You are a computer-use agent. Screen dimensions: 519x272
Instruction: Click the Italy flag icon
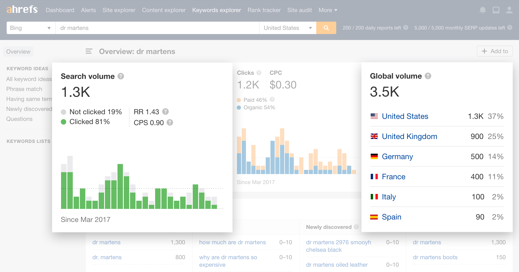tap(374, 197)
